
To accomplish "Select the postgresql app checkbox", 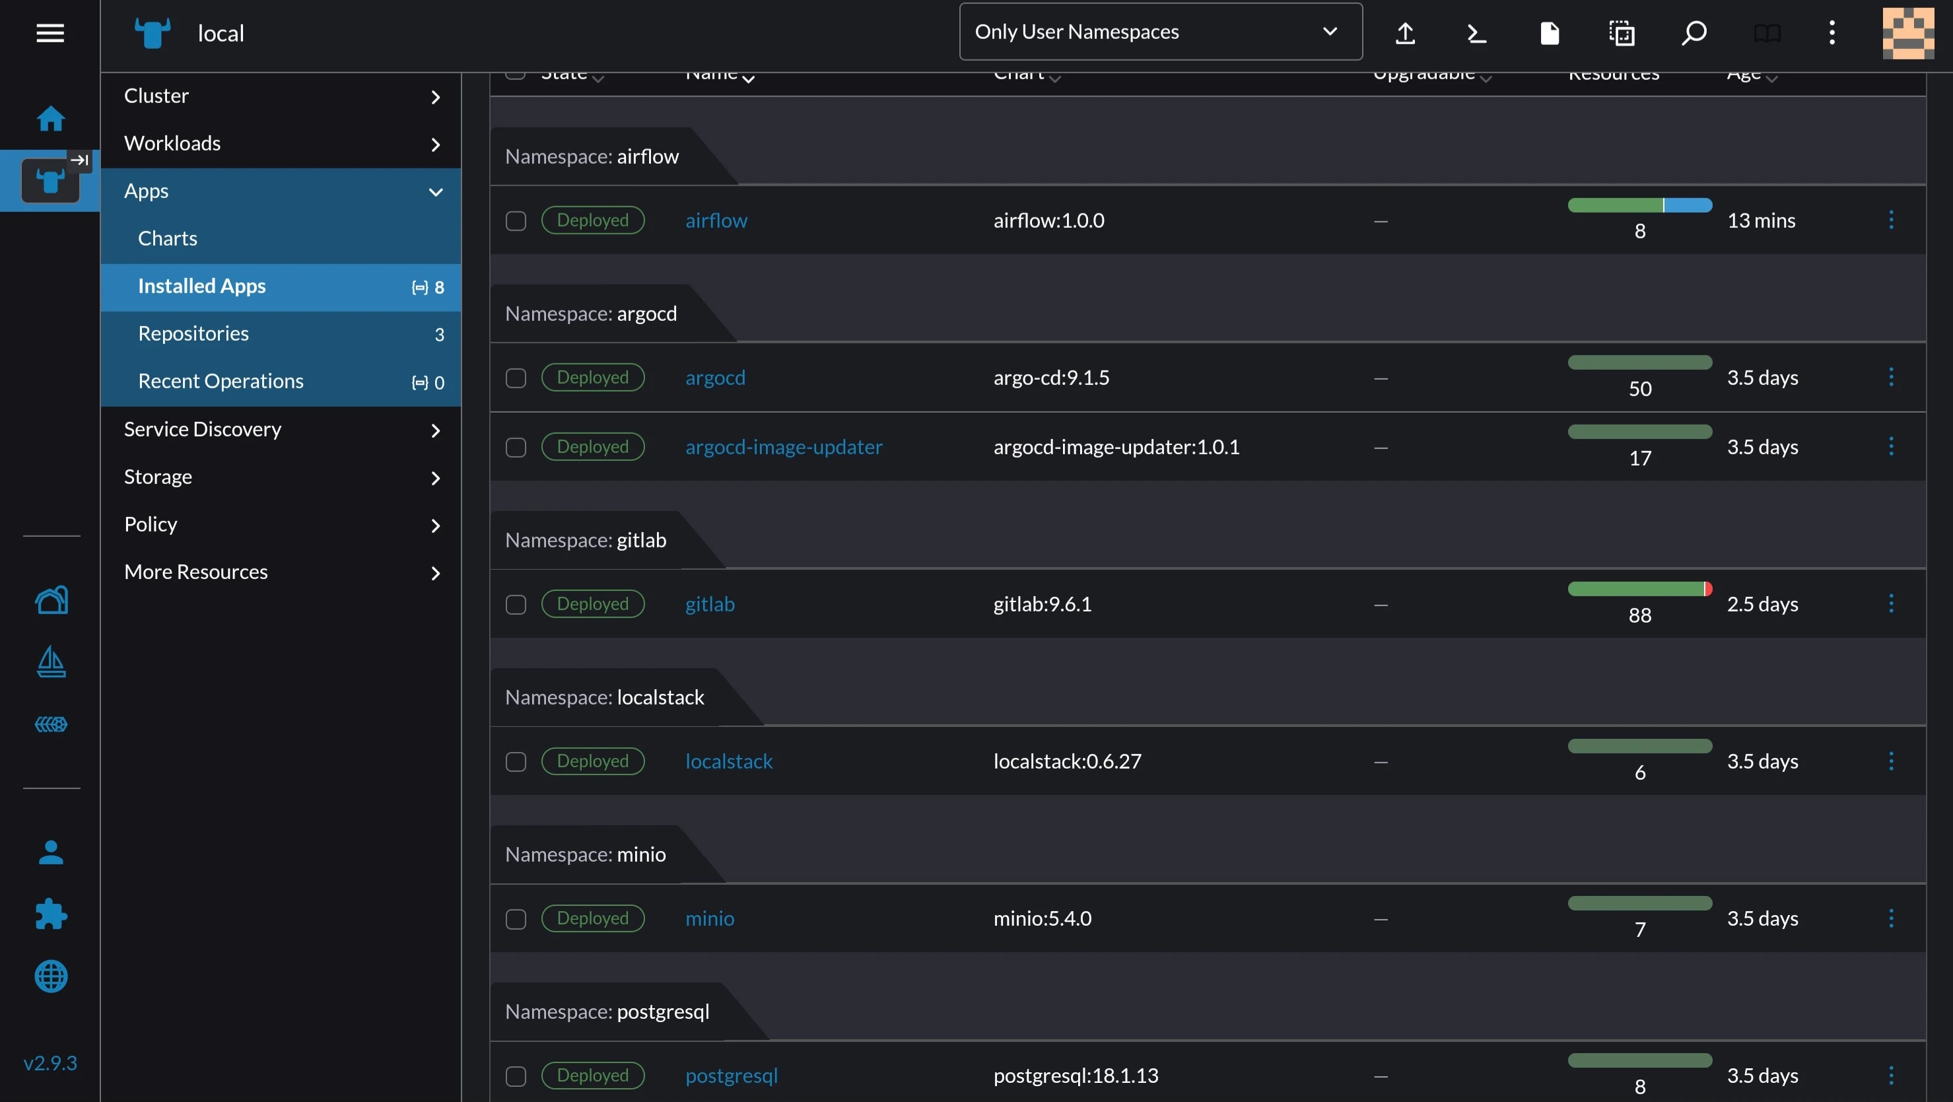I will (x=516, y=1076).
